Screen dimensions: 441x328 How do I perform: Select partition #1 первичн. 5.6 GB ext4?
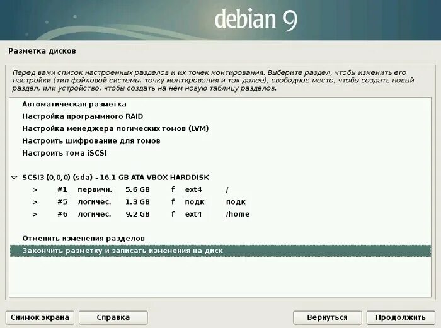point(220,189)
